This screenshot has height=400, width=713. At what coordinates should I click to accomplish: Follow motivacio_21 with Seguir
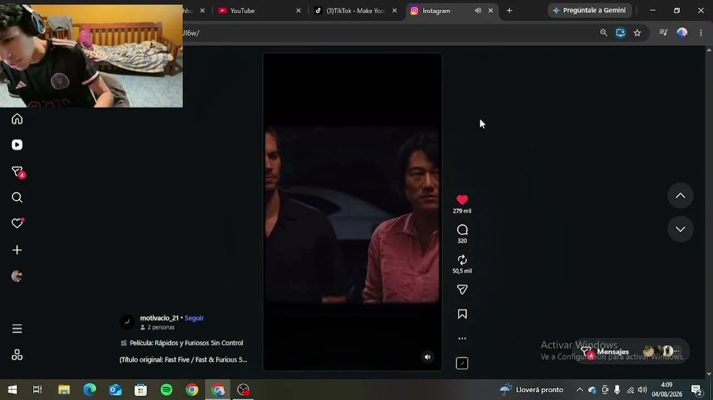coord(194,318)
